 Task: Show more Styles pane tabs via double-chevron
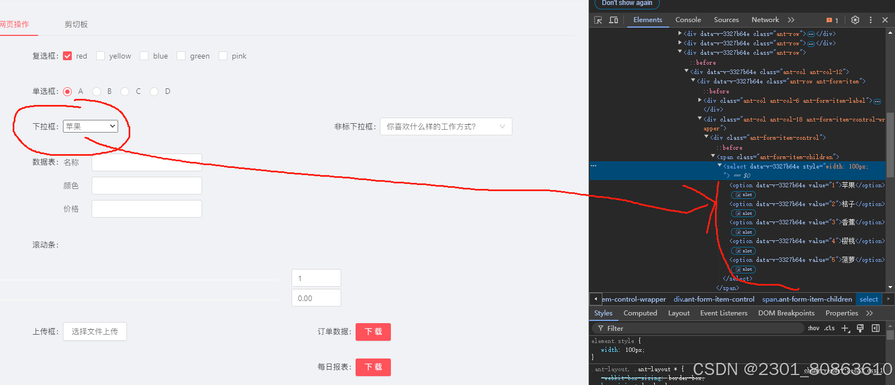[x=870, y=313]
